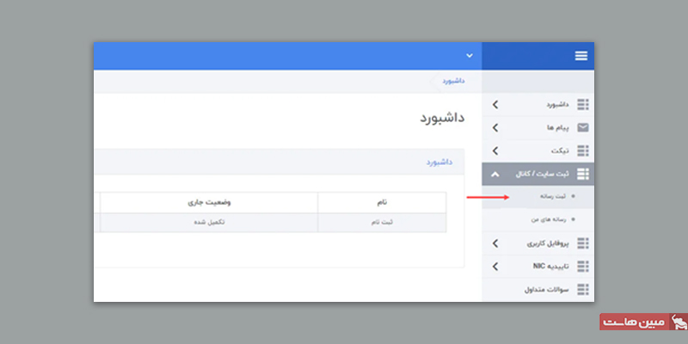
Task: Expand the داشبورد sidebar chevron
Action: coord(495,104)
